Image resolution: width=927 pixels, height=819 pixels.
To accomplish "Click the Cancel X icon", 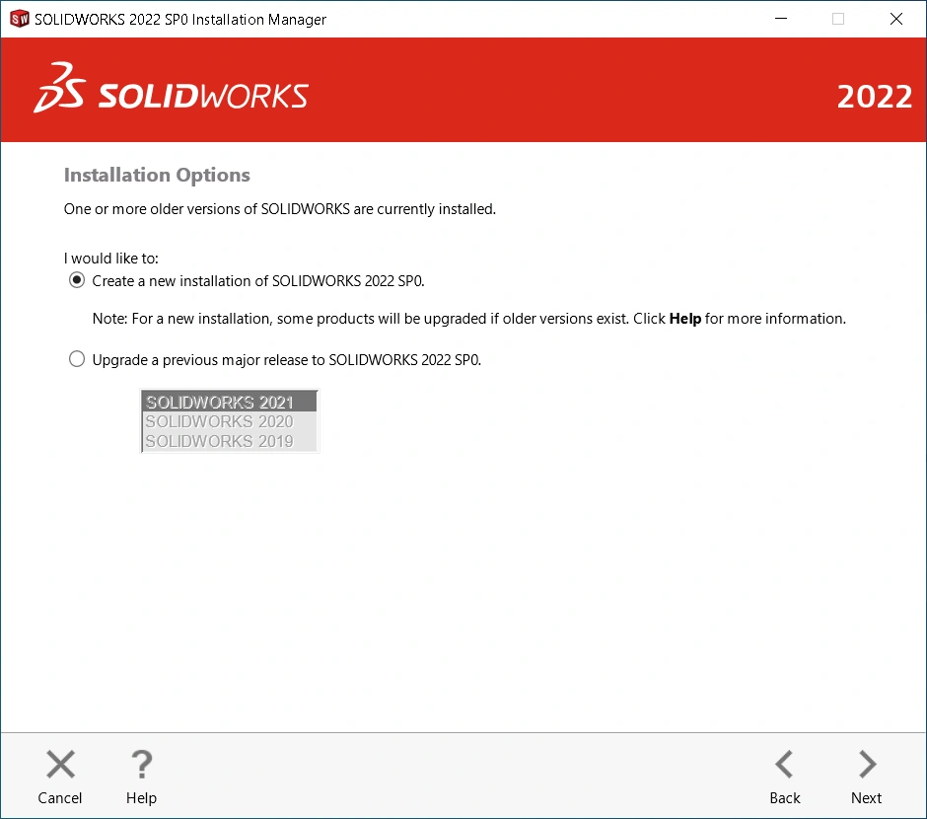I will (x=60, y=764).
